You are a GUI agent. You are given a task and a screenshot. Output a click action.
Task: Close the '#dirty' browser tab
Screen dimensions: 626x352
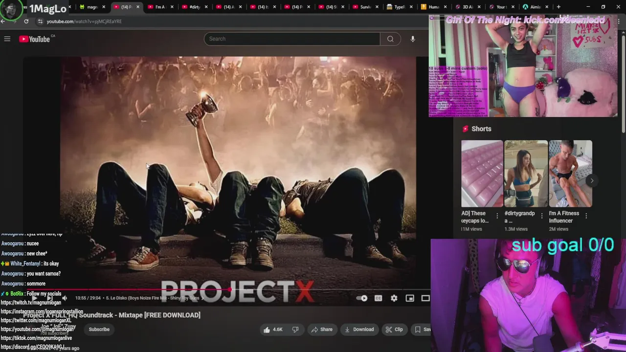pos(206,7)
